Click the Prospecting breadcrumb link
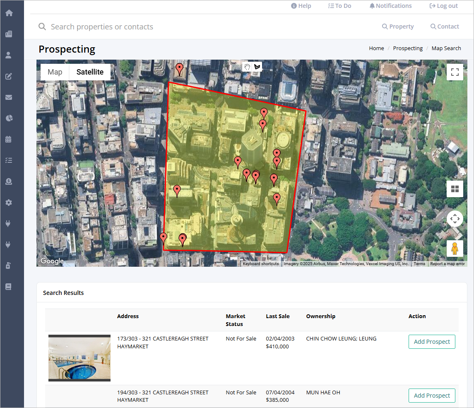This screenshot has width=474, height=408. click(408, 48)
